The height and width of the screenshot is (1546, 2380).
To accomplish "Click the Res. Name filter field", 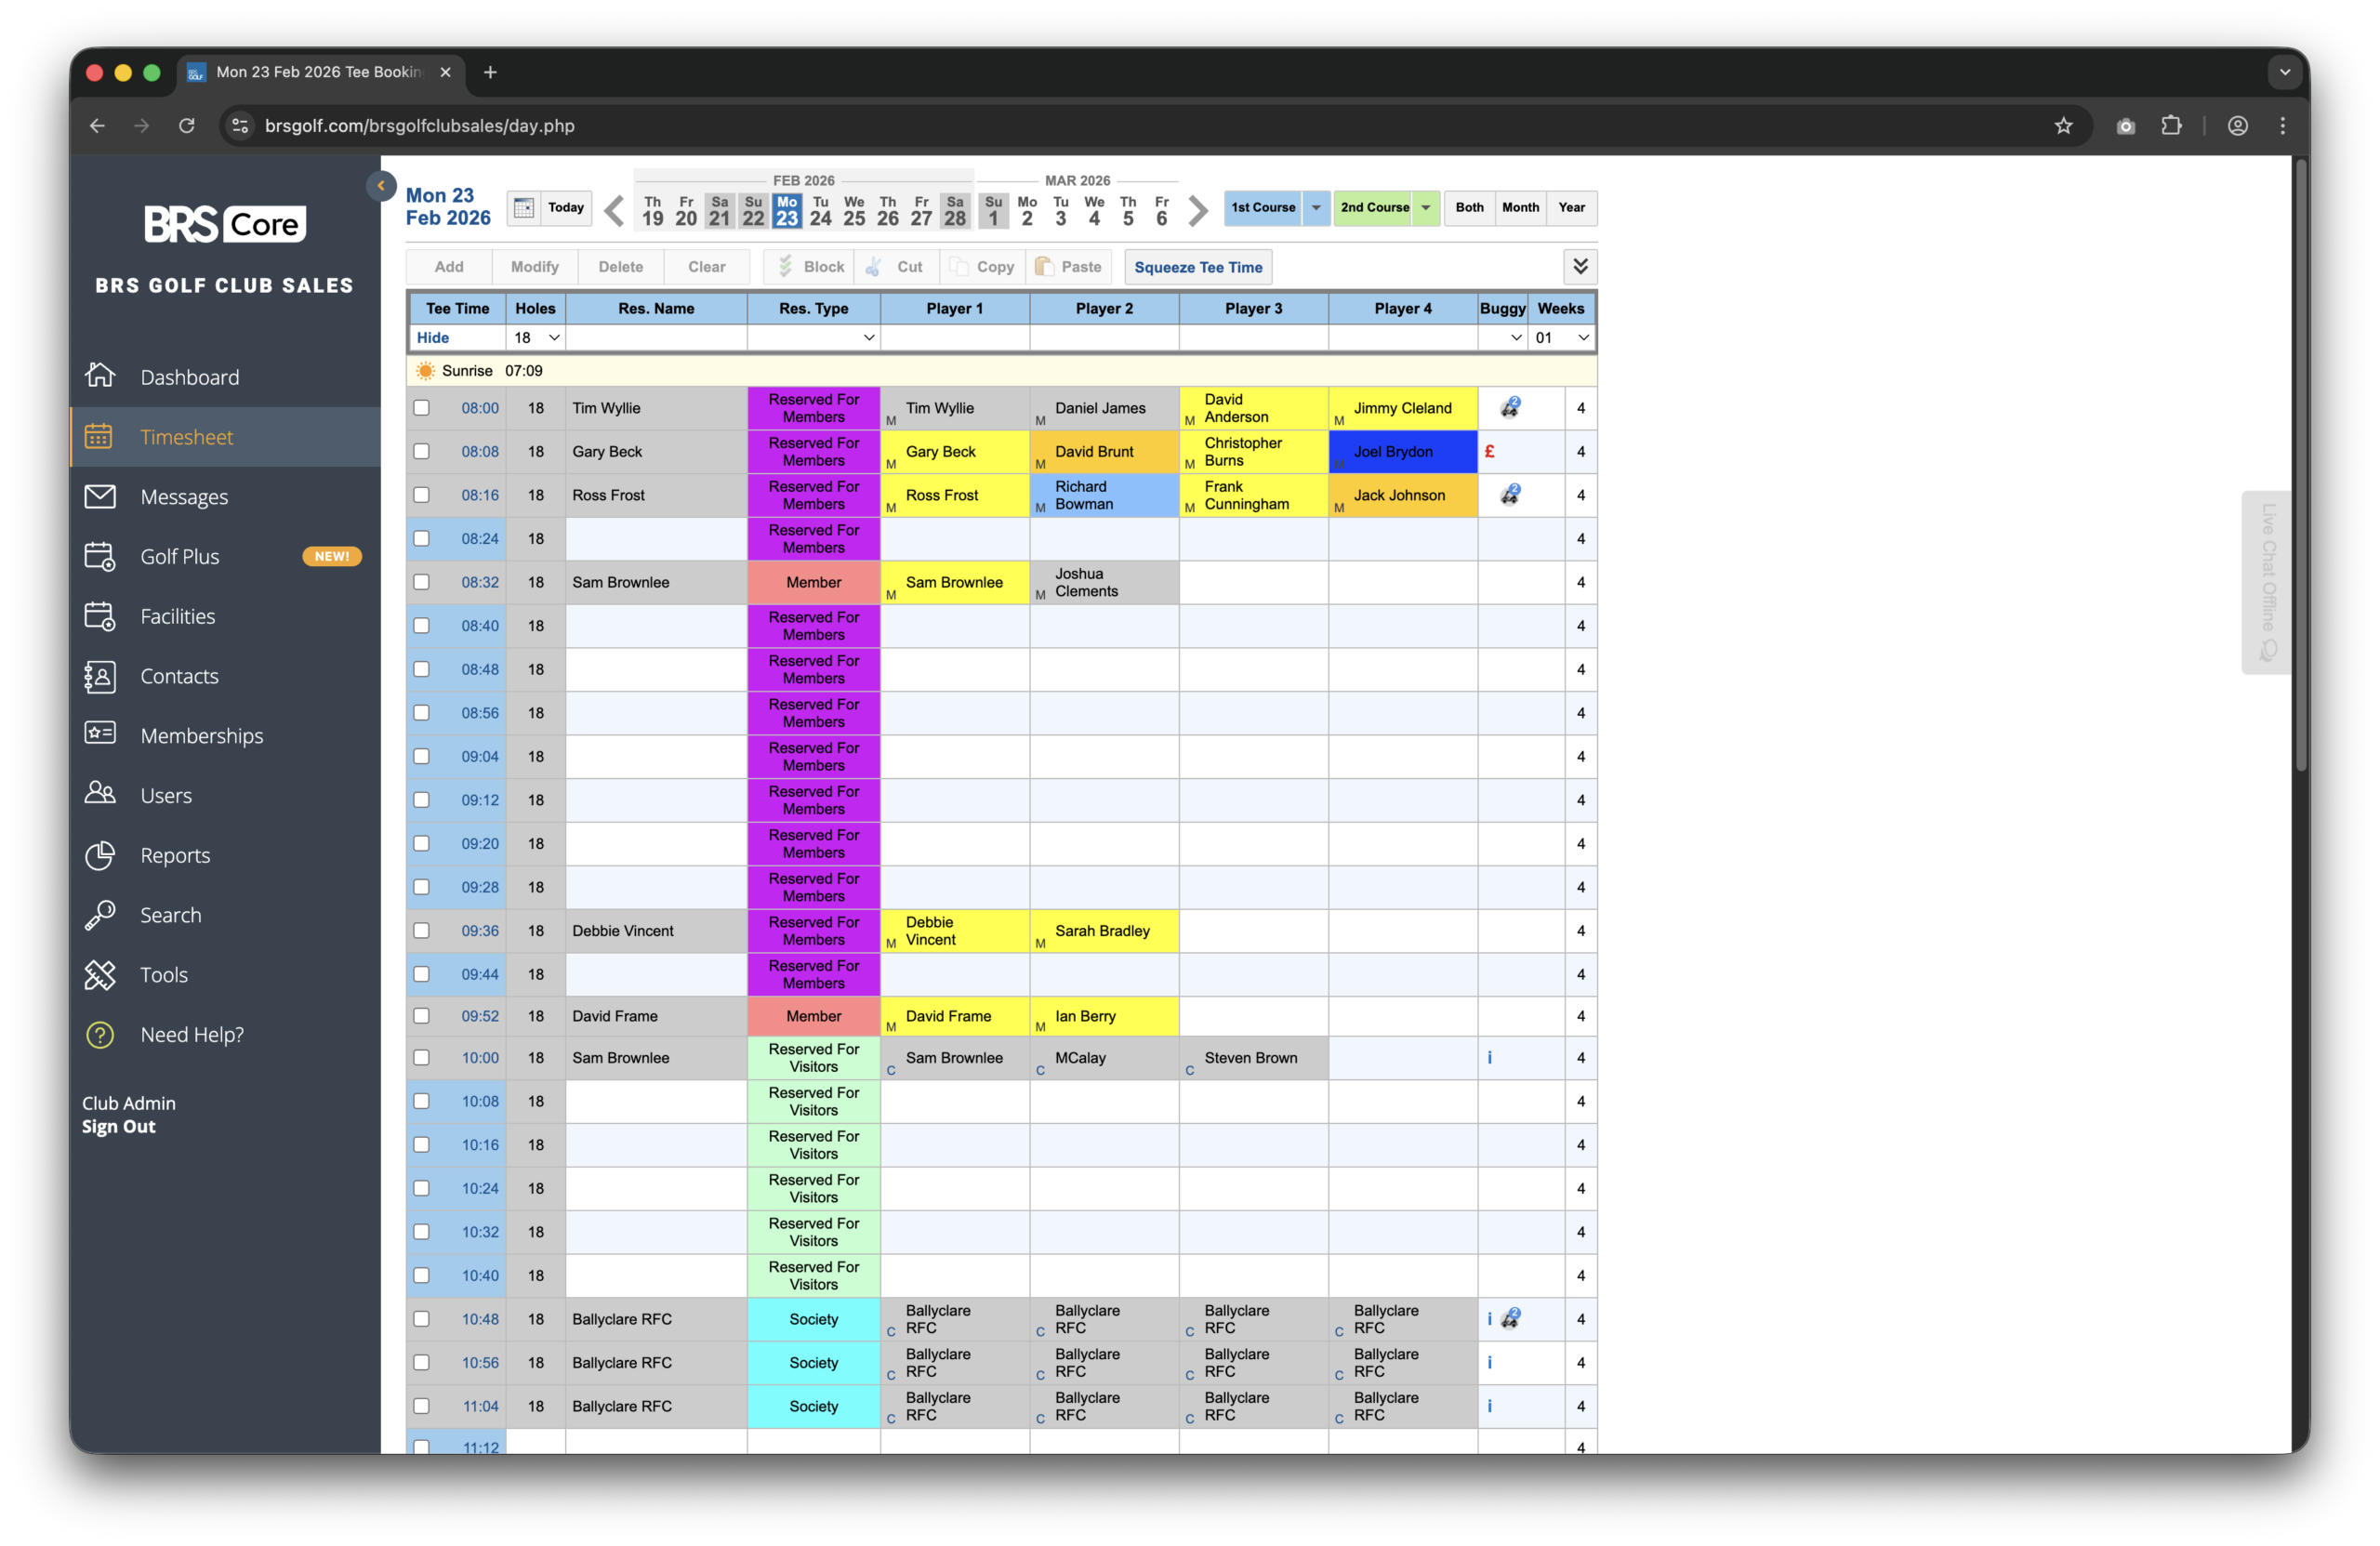I will [x=656, y=338].
